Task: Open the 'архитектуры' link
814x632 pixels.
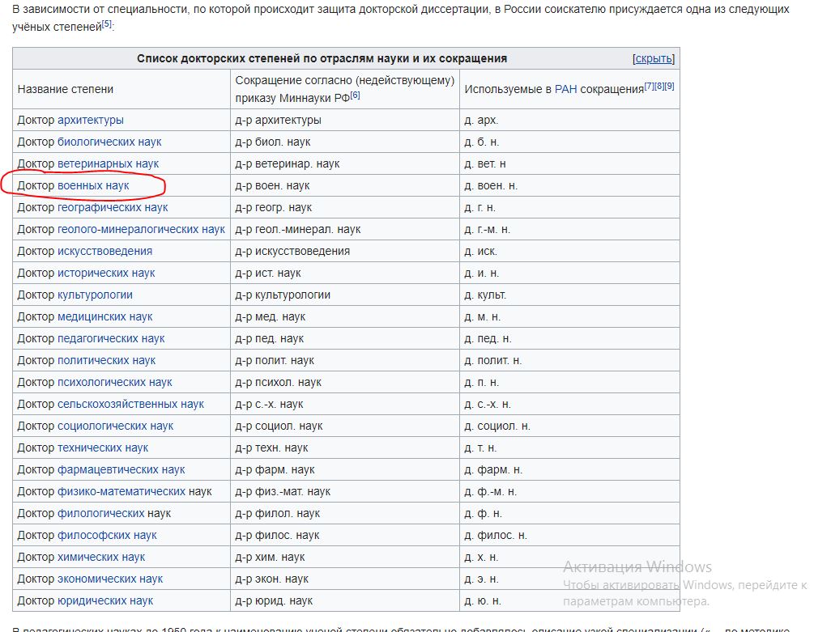Action: [x=90, y=120]
